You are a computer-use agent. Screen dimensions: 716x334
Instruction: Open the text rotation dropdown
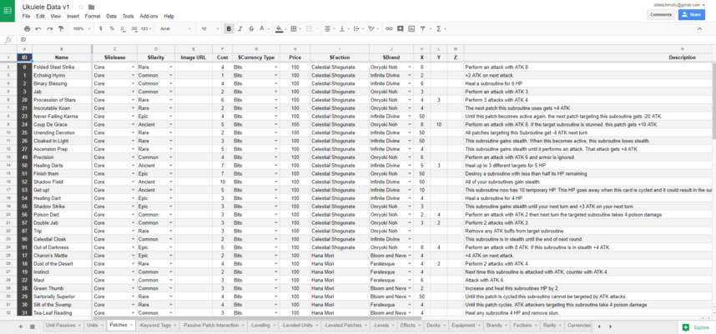373,28
